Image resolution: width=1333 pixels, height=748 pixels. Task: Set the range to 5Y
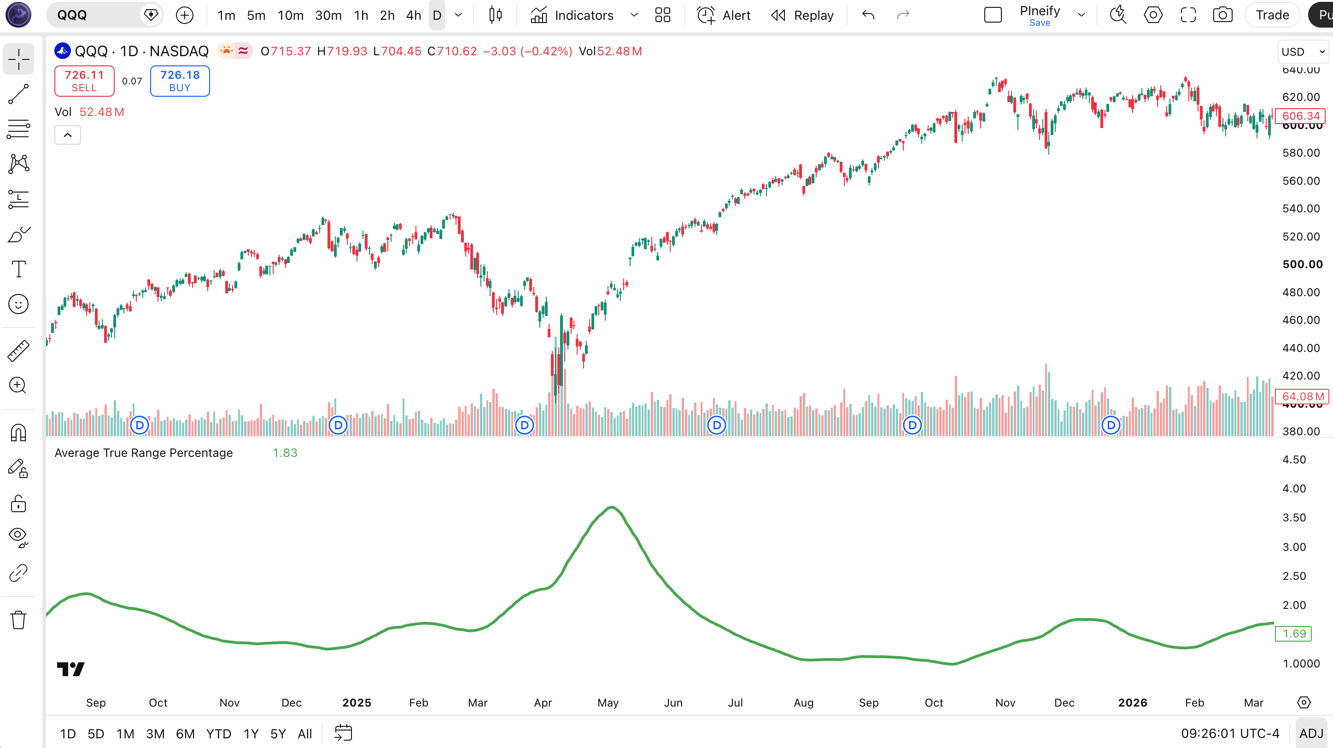[278, 734]
